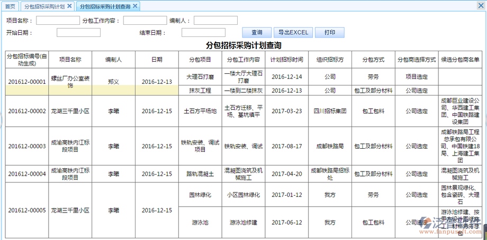Click the 查询 button

click(257, 32)
